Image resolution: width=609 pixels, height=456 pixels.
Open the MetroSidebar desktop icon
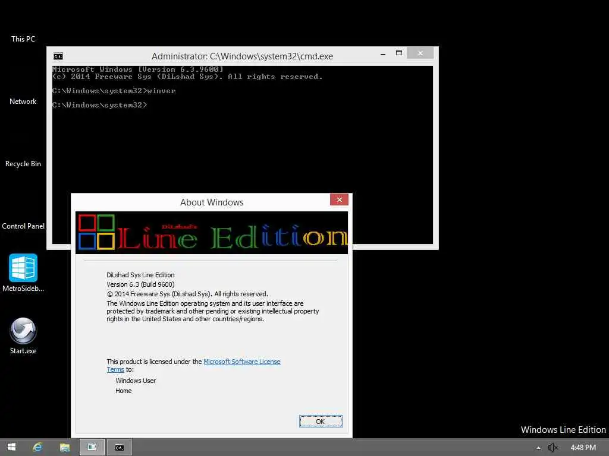pyautogui.click(x=23, y=273)
